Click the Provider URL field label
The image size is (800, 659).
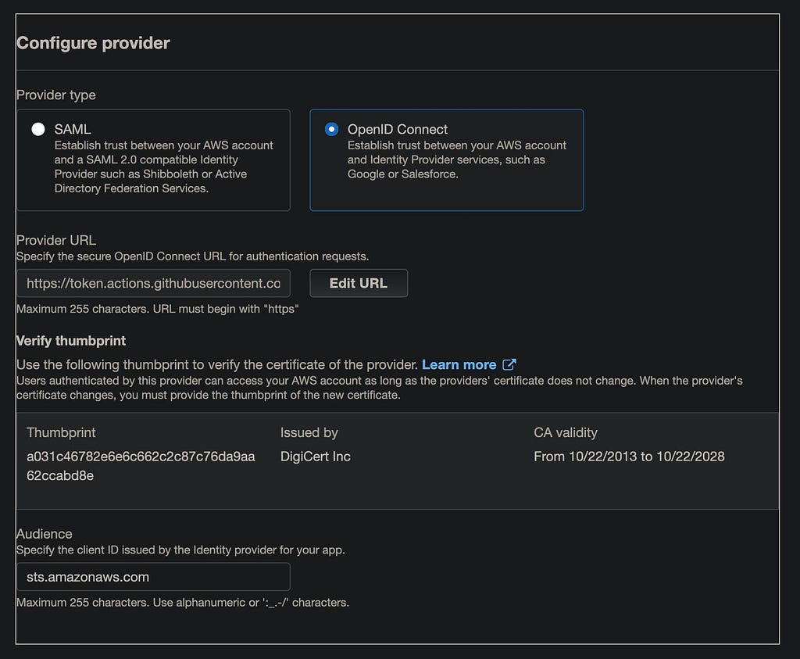pos(56,240)
